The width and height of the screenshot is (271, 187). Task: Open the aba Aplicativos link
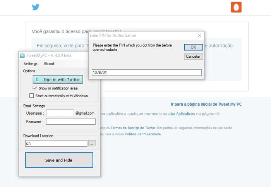[x=182, y=114]
